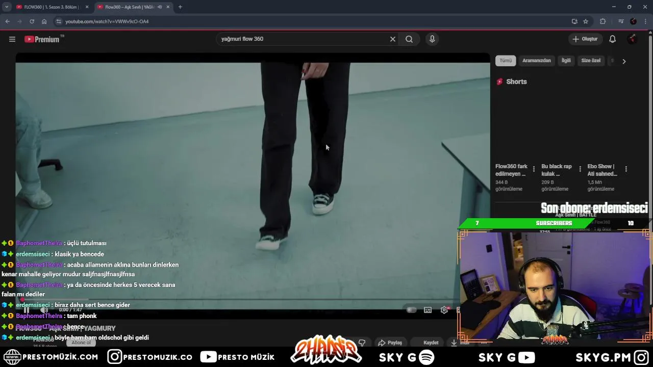This screenshot has width=653, height=367.
Task: Open the notifications bell
Action: coord(613,39)
